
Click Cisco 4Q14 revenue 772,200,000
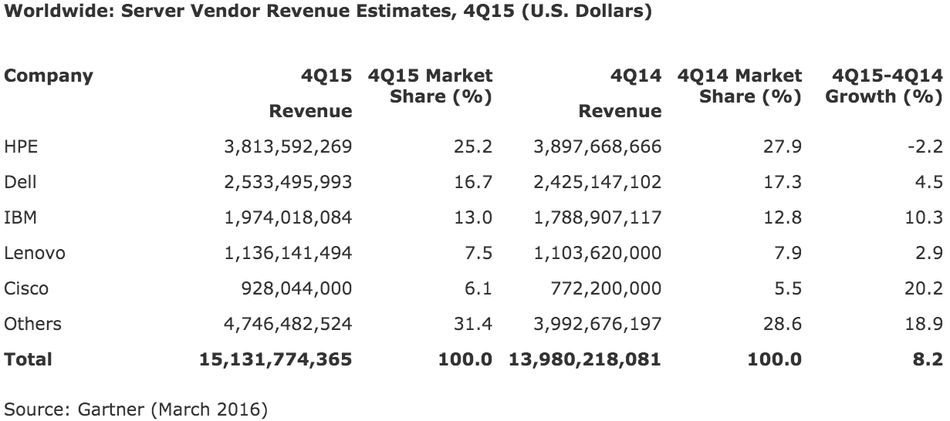click(606, 288)
